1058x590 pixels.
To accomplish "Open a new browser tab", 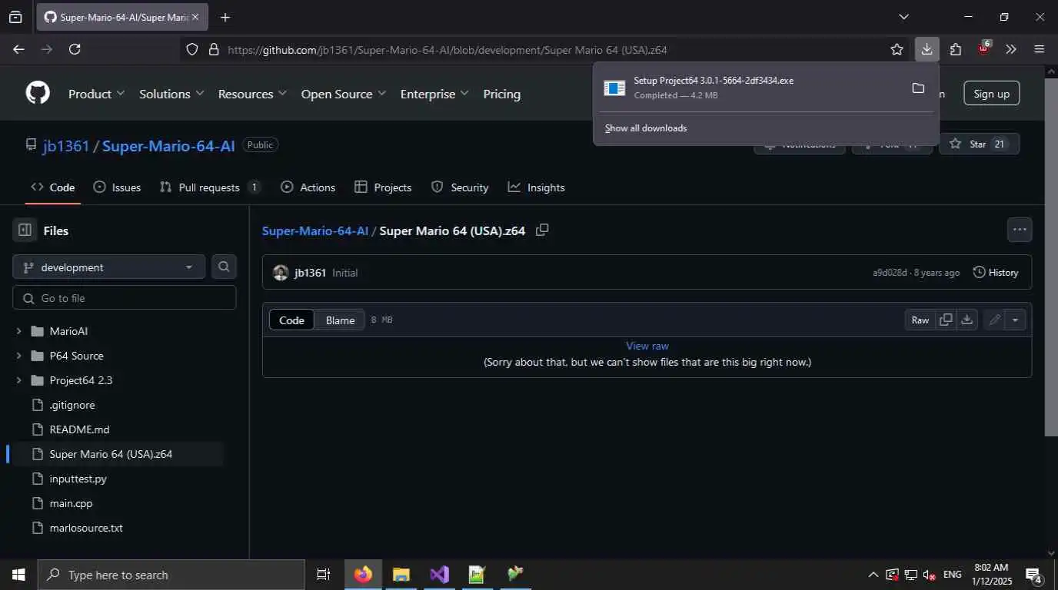I will pyautogui.click(x=225, y=17).
